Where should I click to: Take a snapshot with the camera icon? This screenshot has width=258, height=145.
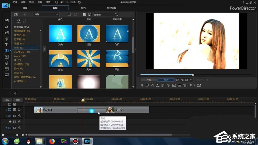(174, 85)
